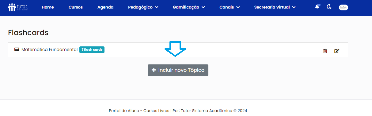
Task: Open the Canais dropdown
Action: (x=230, y=7)
